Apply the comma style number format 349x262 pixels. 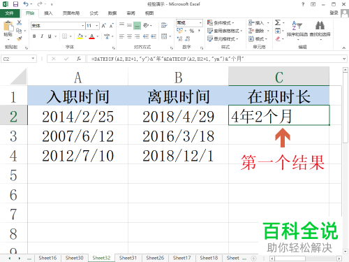pos(199,31)
